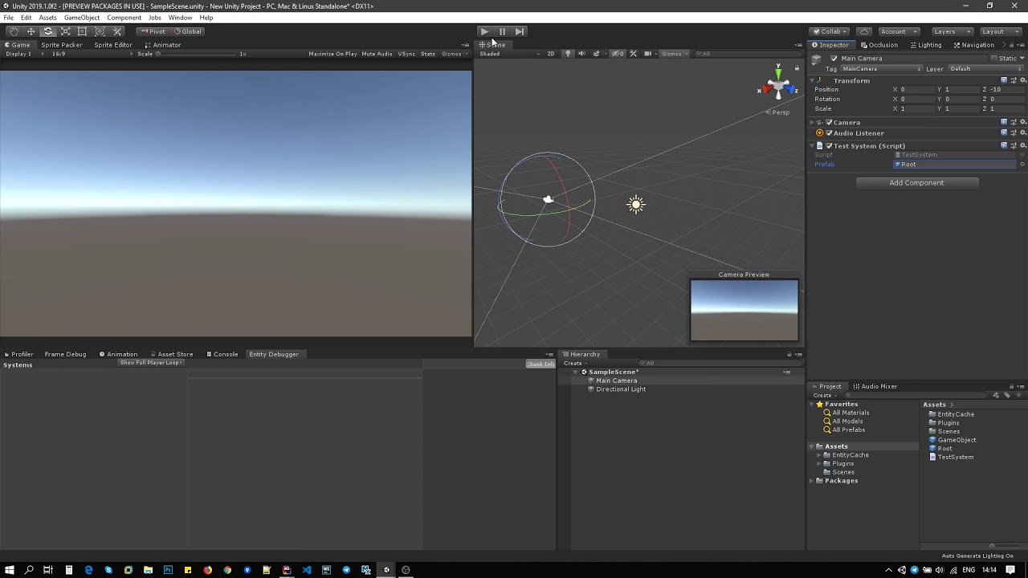Click the Play button
The width and height of the screenshot is (1028, 578).
pyautogui.click(x=484, y=31)
